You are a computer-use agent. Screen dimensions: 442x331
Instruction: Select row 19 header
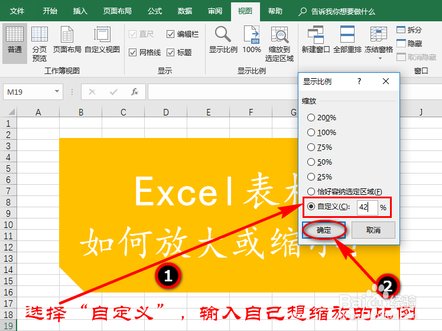click(x=8, y=326)
